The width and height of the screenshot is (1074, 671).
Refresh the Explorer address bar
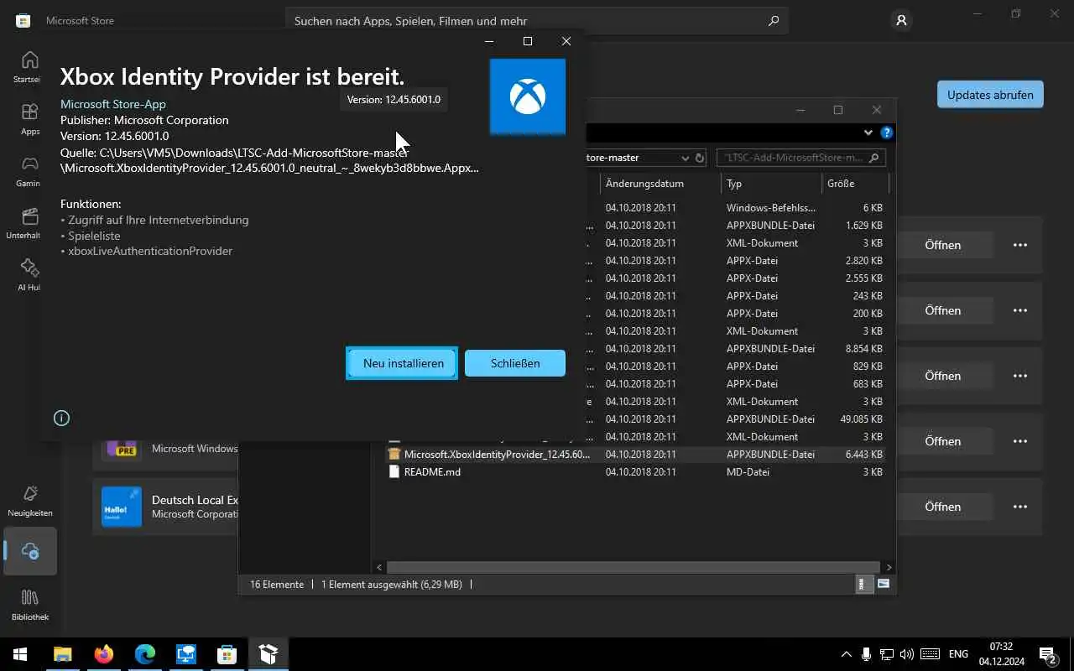701,158
